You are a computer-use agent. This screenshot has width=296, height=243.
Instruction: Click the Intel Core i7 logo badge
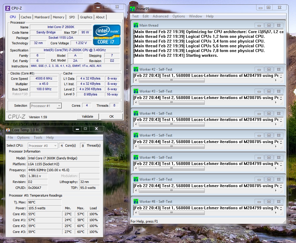[x=107, y=35]
